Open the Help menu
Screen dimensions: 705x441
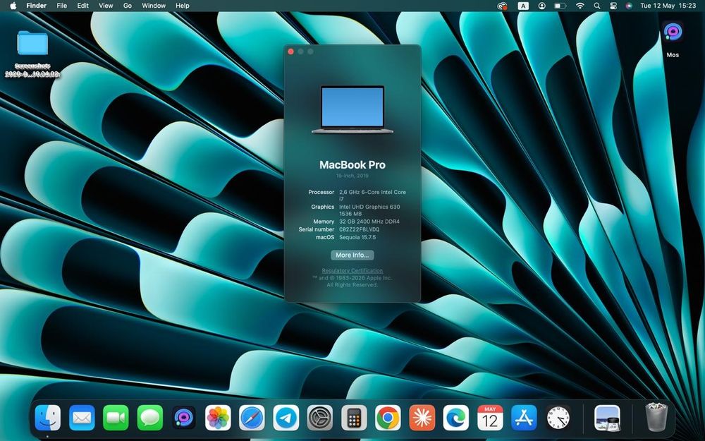[182, 6]
